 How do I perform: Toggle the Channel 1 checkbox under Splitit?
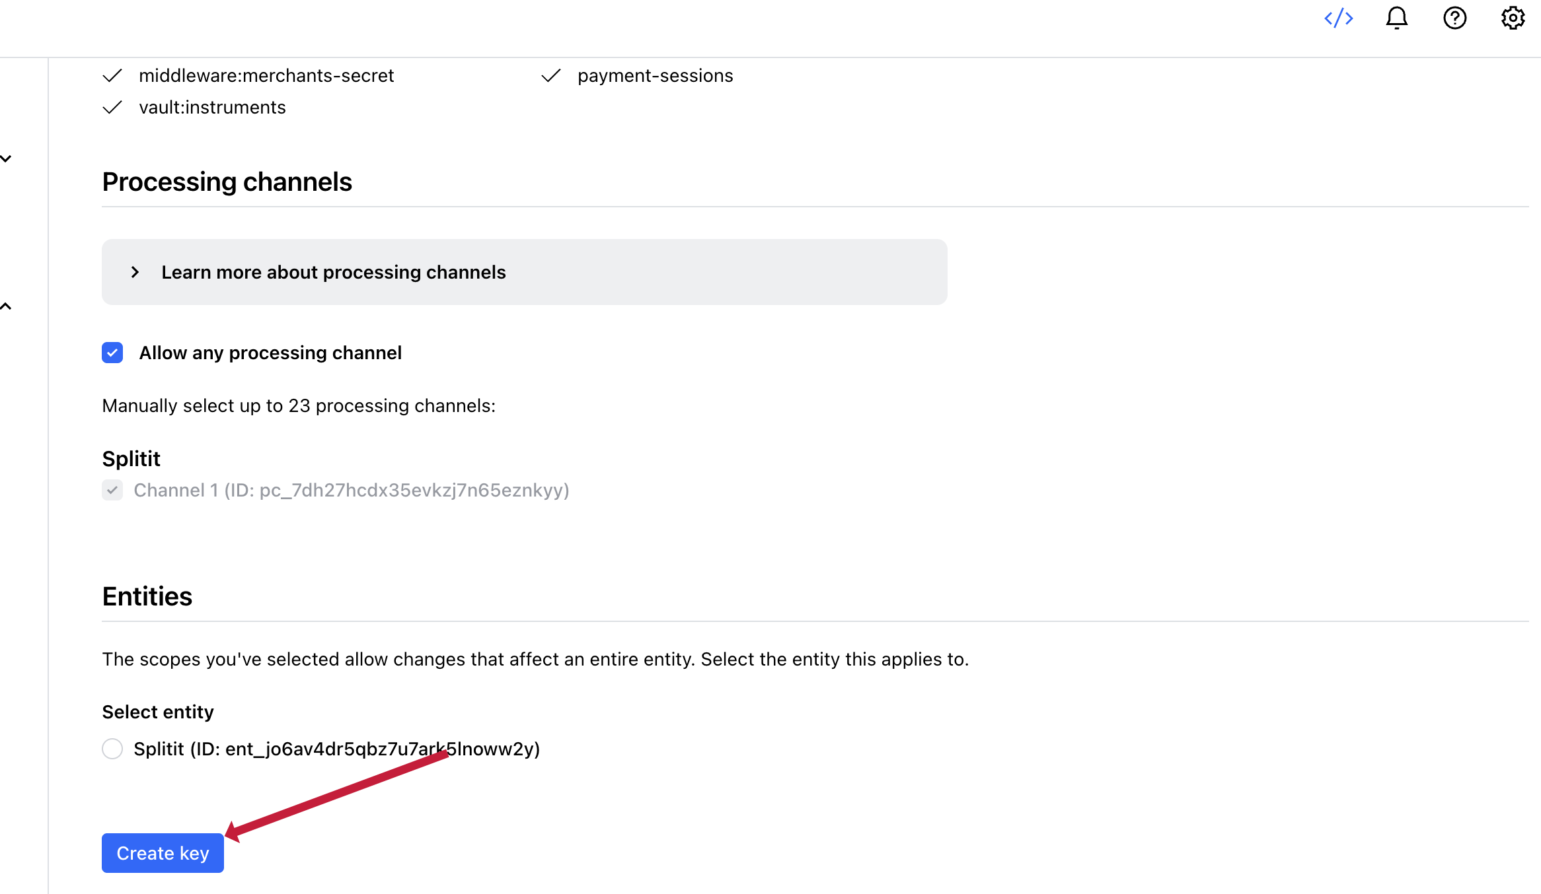pos(112,491)
